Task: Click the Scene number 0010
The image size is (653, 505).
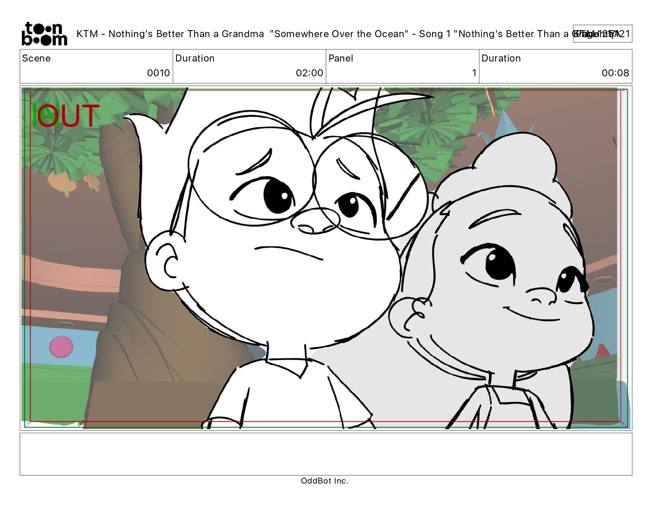Action: pyautogui.click(x=158, y=73)
